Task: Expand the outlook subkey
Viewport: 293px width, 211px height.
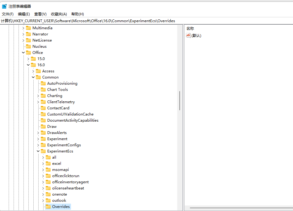Action: pos(43,201)
